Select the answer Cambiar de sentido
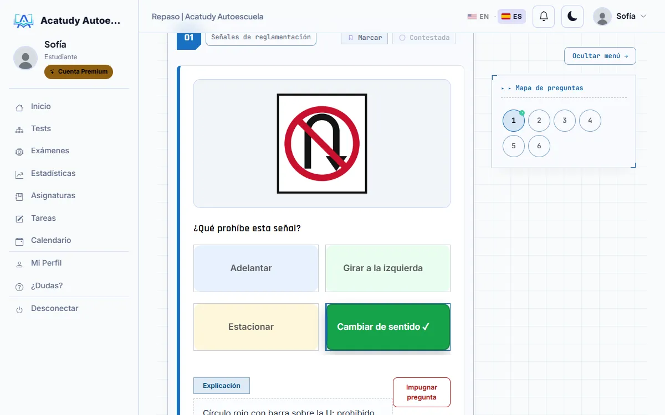Image resolution: width=665 pixels, height=415 pixels. 388,327
